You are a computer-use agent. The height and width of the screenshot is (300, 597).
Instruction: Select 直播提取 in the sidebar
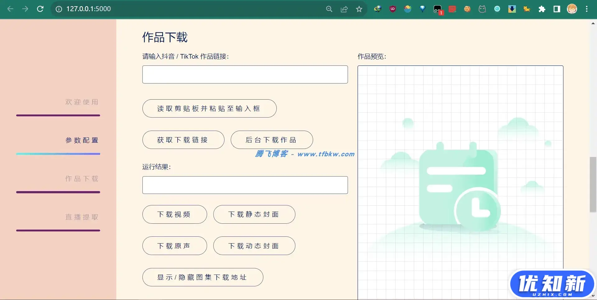(x=81, y=217)
